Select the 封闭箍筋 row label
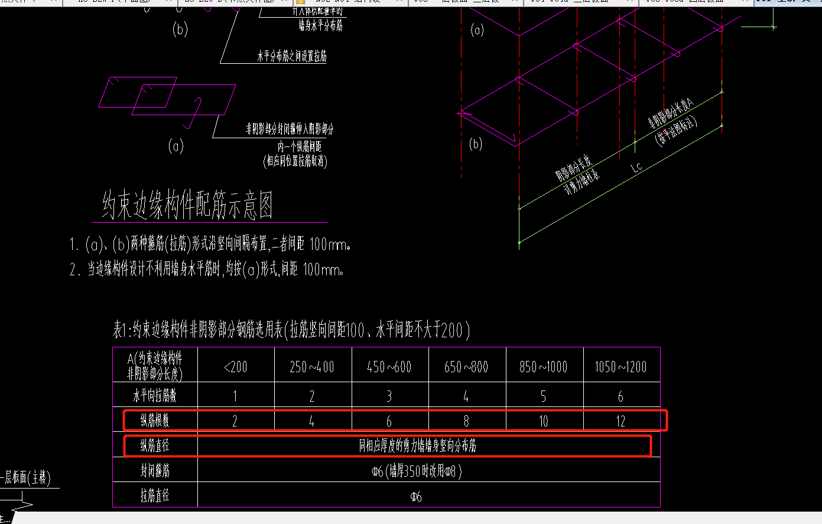This screenshot has height=524, width=822. [x=155, y=471]
